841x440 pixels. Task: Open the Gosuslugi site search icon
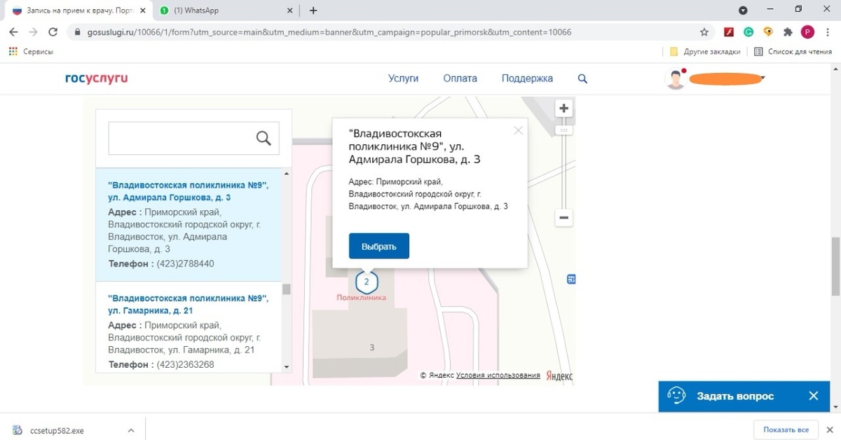coord(582,78)
